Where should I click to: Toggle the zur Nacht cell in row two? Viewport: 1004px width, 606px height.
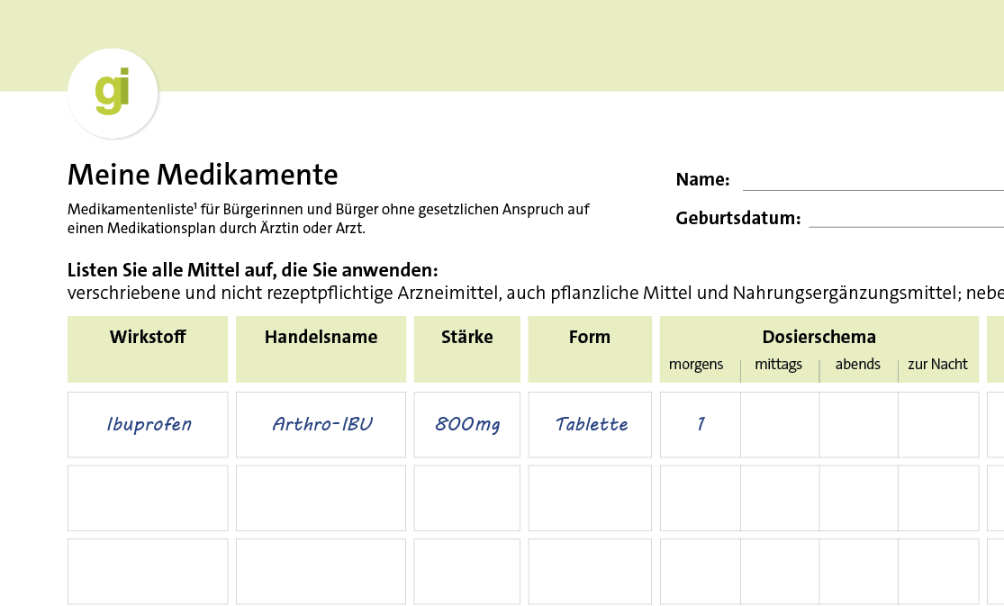[x=936, y=497]
